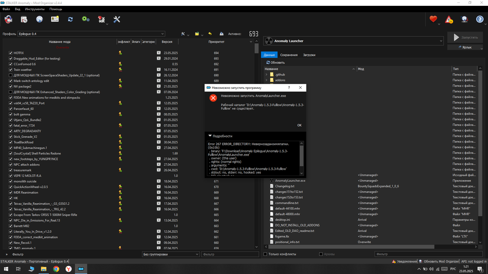Viewport: 488px width, 274px height.
Task: Switch to the Сохранения tab
Action: click(x=289, y=55)
